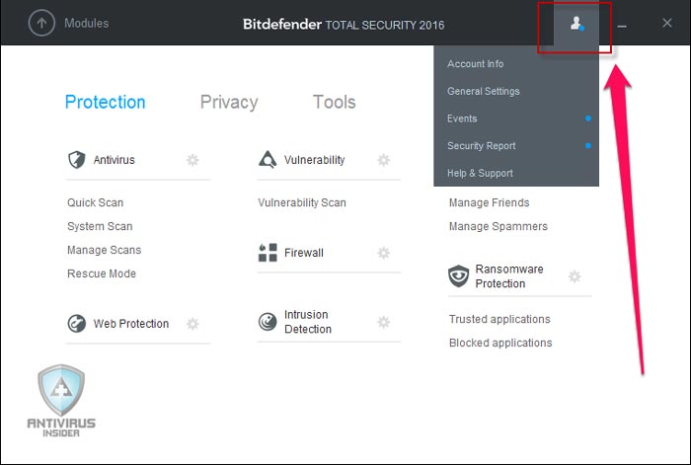This screenshot has width=691, height=465.
Task: Click the Firewall module icon
Action: pos(268,253)
